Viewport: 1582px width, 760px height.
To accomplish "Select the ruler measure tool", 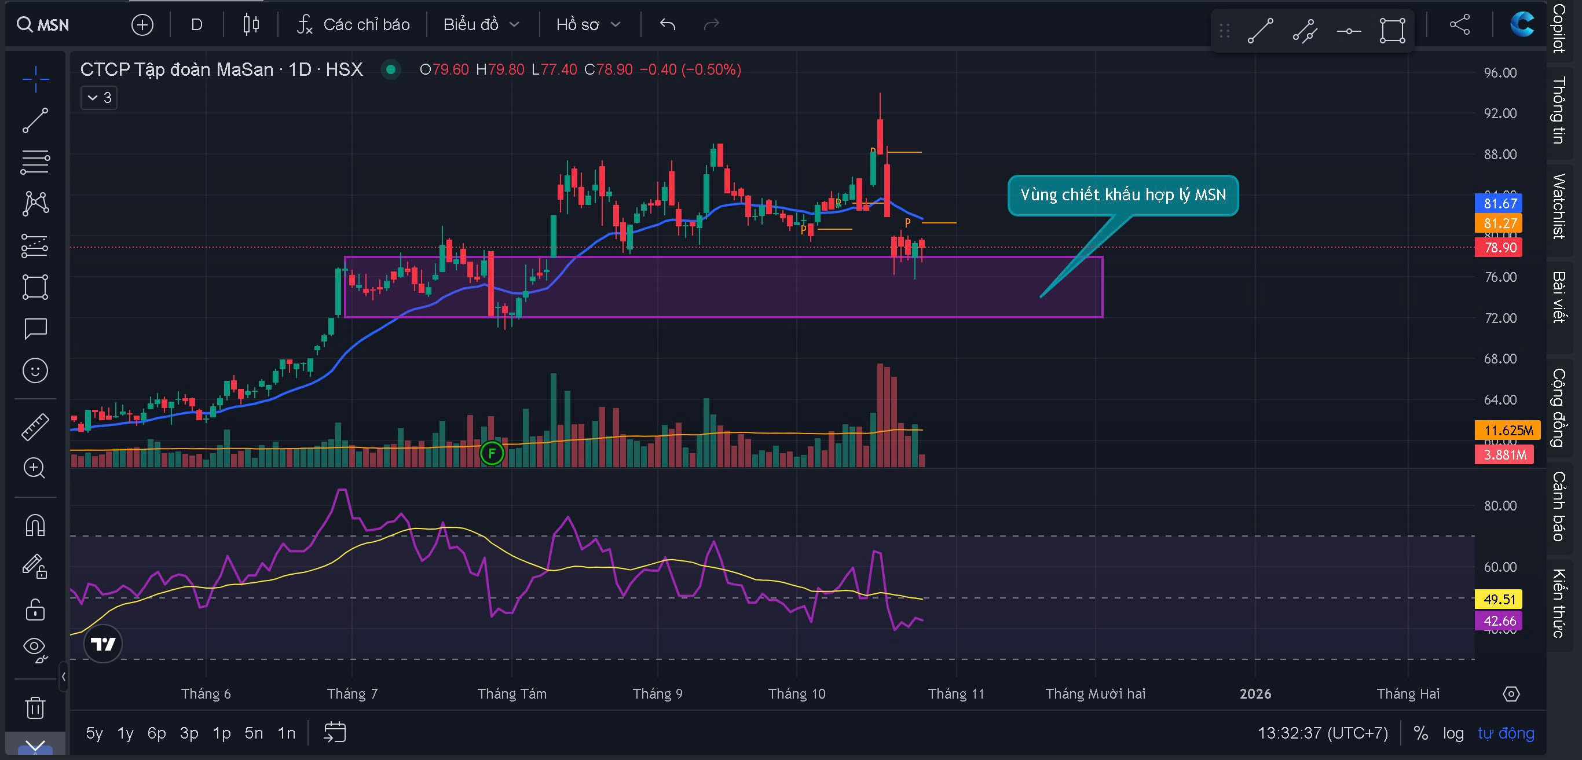I will pyautogui.click(x=35, y=427).
